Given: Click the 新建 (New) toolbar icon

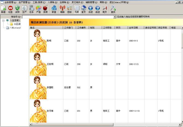Looking at the screenshot, I should click(x=3, y=9).
